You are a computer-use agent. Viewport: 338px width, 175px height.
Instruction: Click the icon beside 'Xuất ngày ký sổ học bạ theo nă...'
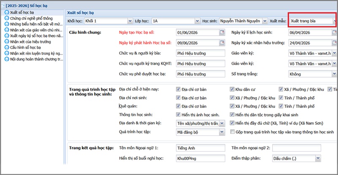(7, 36)
